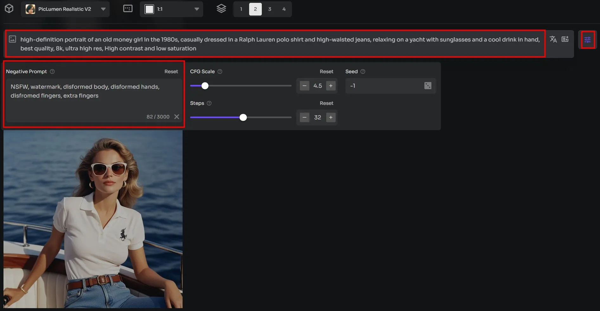Image resolution: width=600 pixels, height=311 pixels.
Task: Increase CFG Scale with the plus stepper
Action: click(x=331, y=86)
